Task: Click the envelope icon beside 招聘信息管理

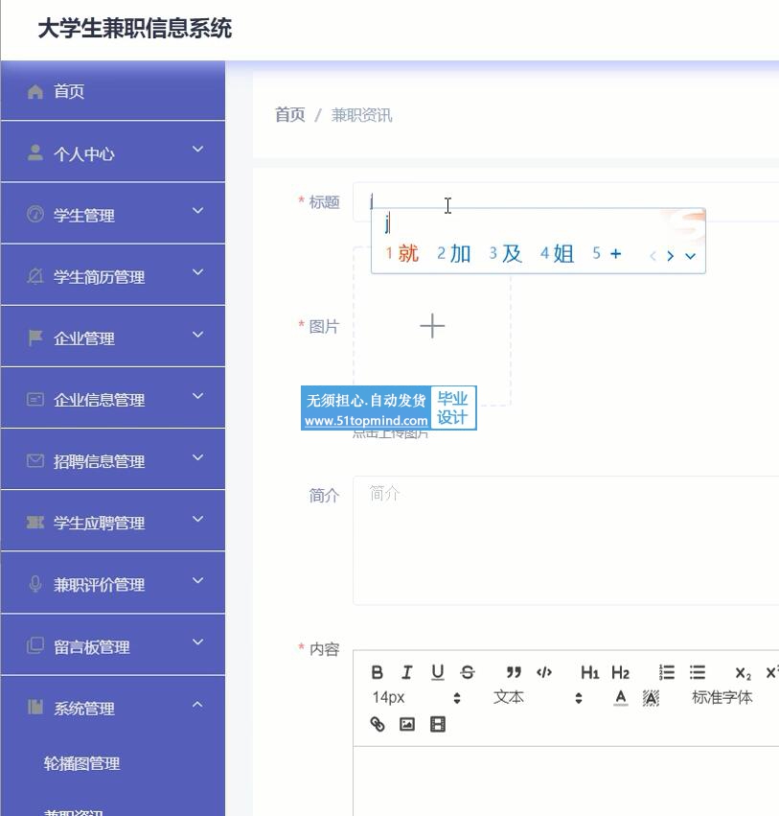Action: point(34,460)
